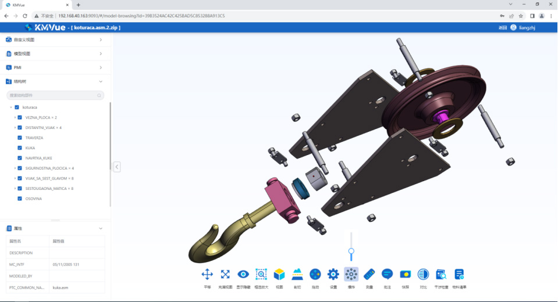
Task: Click the Fit View (充满视图) icon
Action: click(x=225, y=274)
